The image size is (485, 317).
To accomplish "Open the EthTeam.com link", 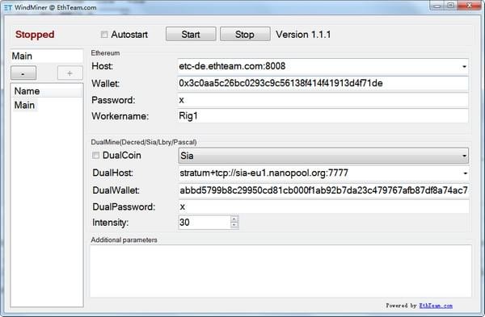I will (436, 306).
